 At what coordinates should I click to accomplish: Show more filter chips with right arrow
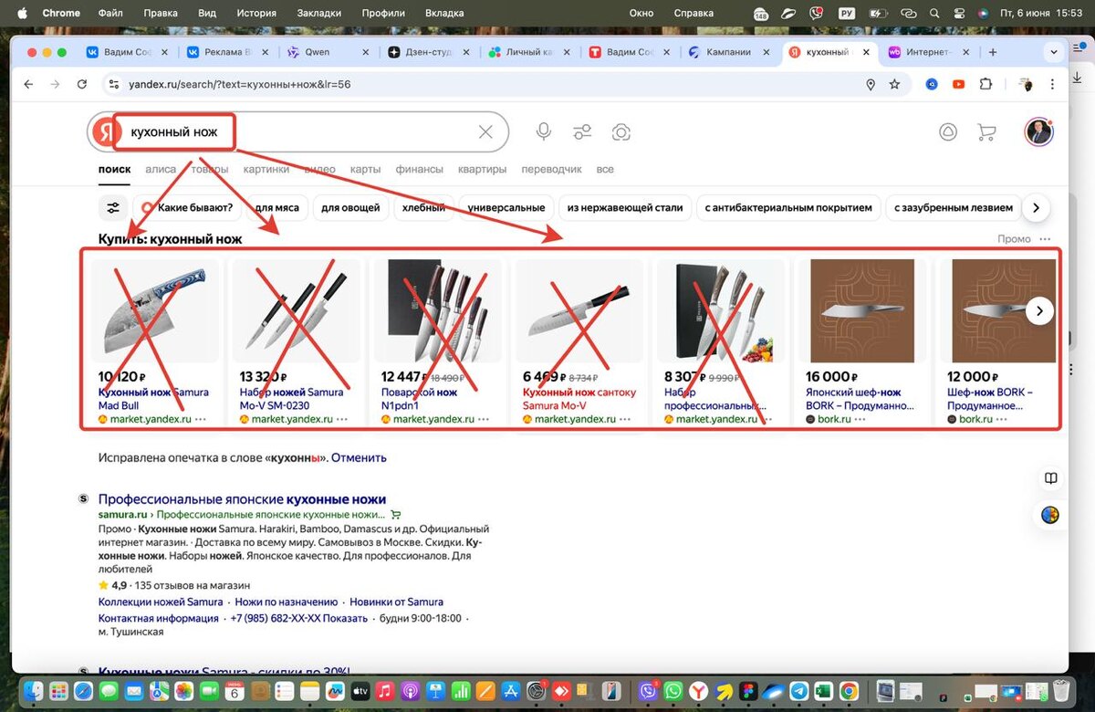1036,208
